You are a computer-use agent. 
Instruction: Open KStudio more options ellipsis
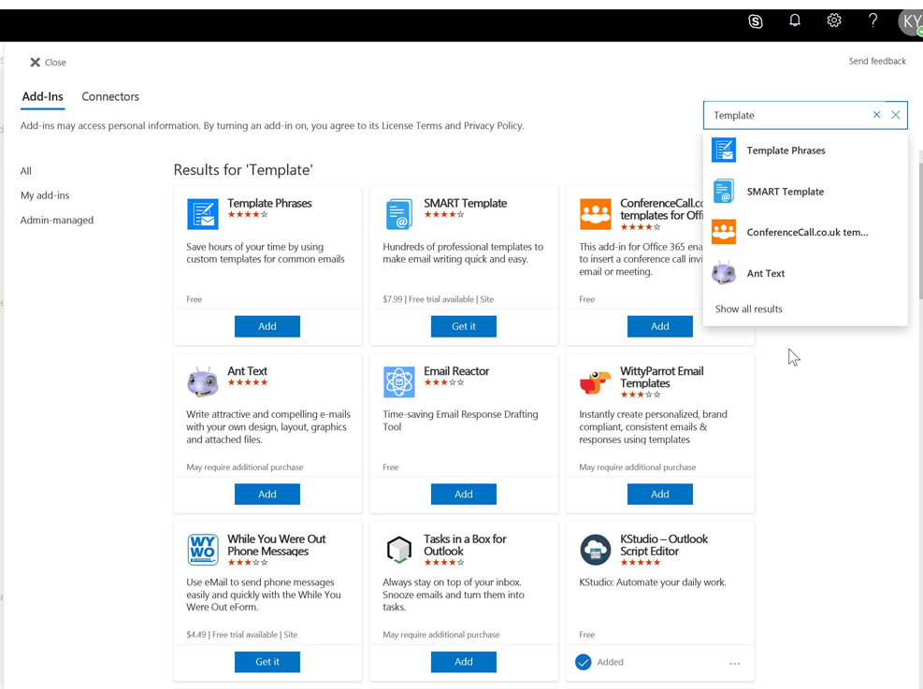734,663
